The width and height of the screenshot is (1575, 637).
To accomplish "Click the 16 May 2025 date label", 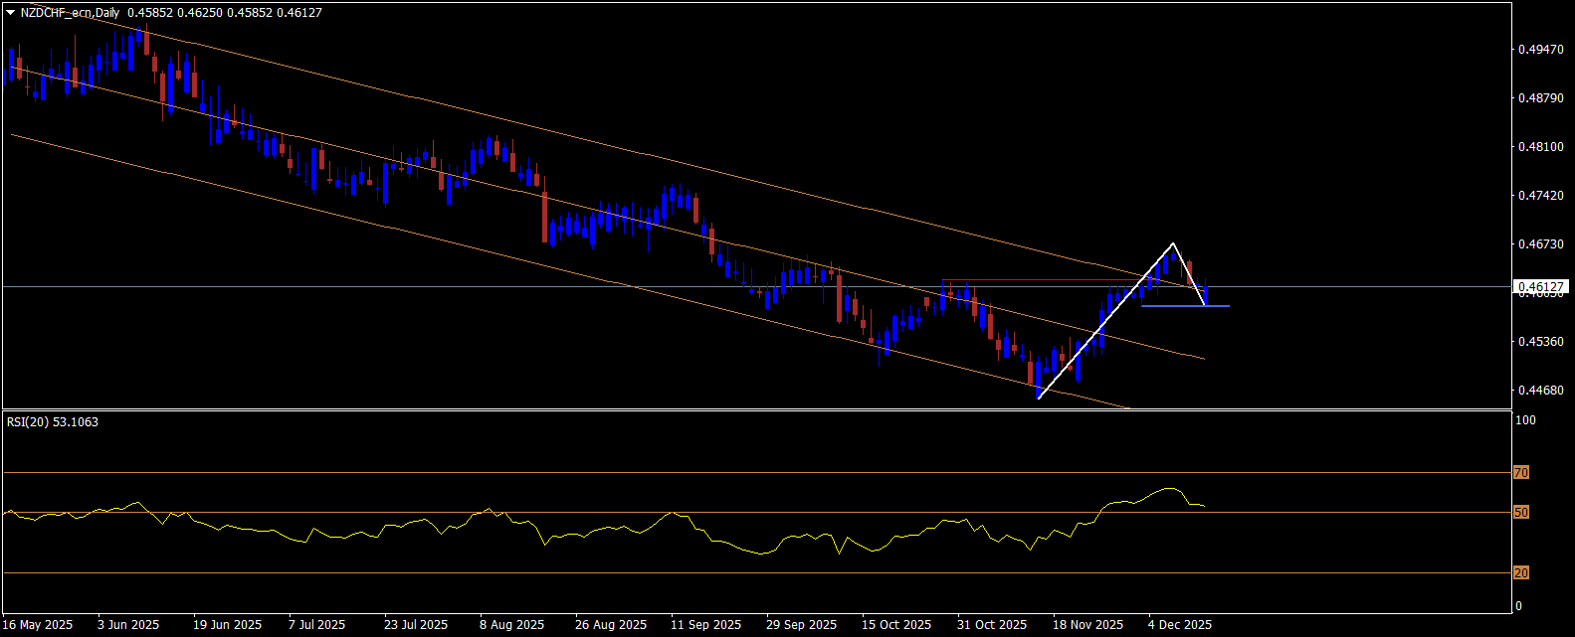I will pyautogui.click(x=39, y=625).
